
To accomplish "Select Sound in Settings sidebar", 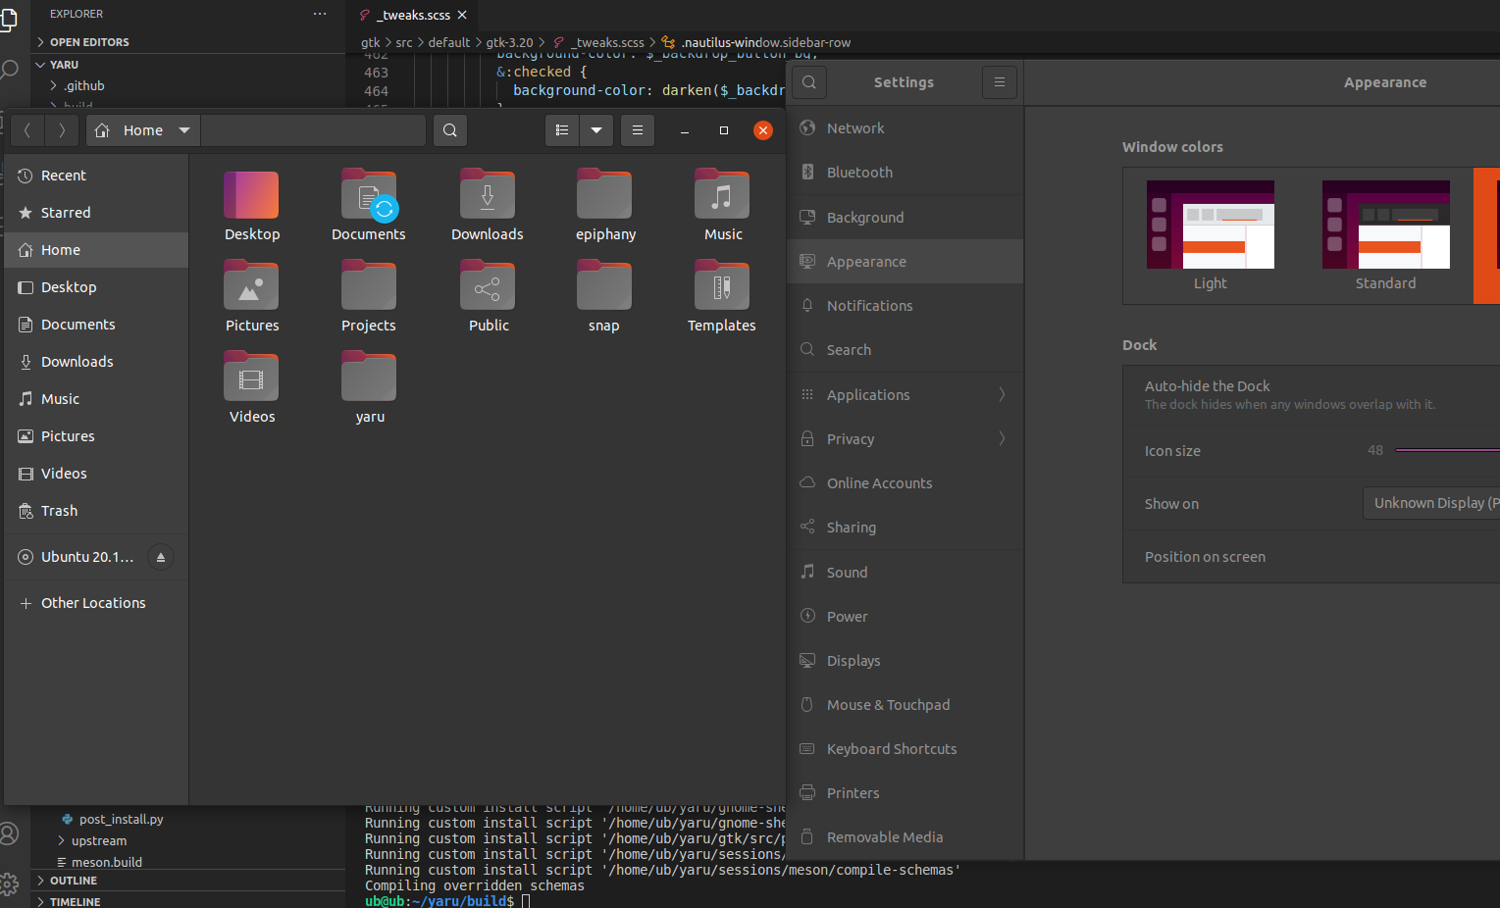I will 905,573.
